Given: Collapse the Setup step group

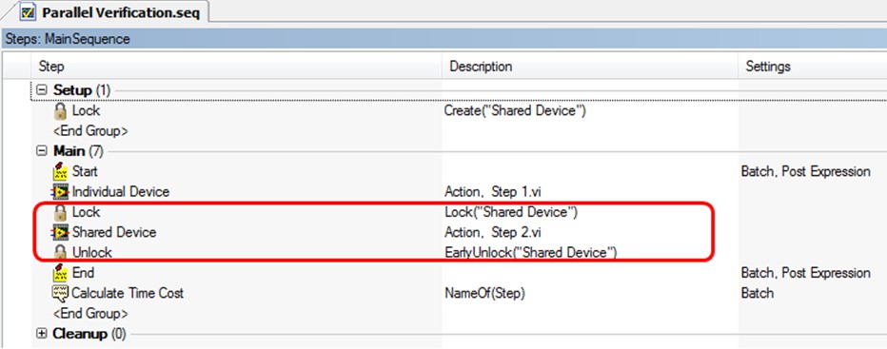Looking at the screenshot, I should (41, 90).
